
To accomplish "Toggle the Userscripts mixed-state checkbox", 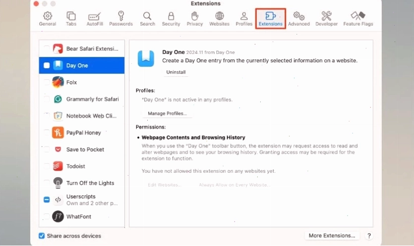I will point(47,199).
